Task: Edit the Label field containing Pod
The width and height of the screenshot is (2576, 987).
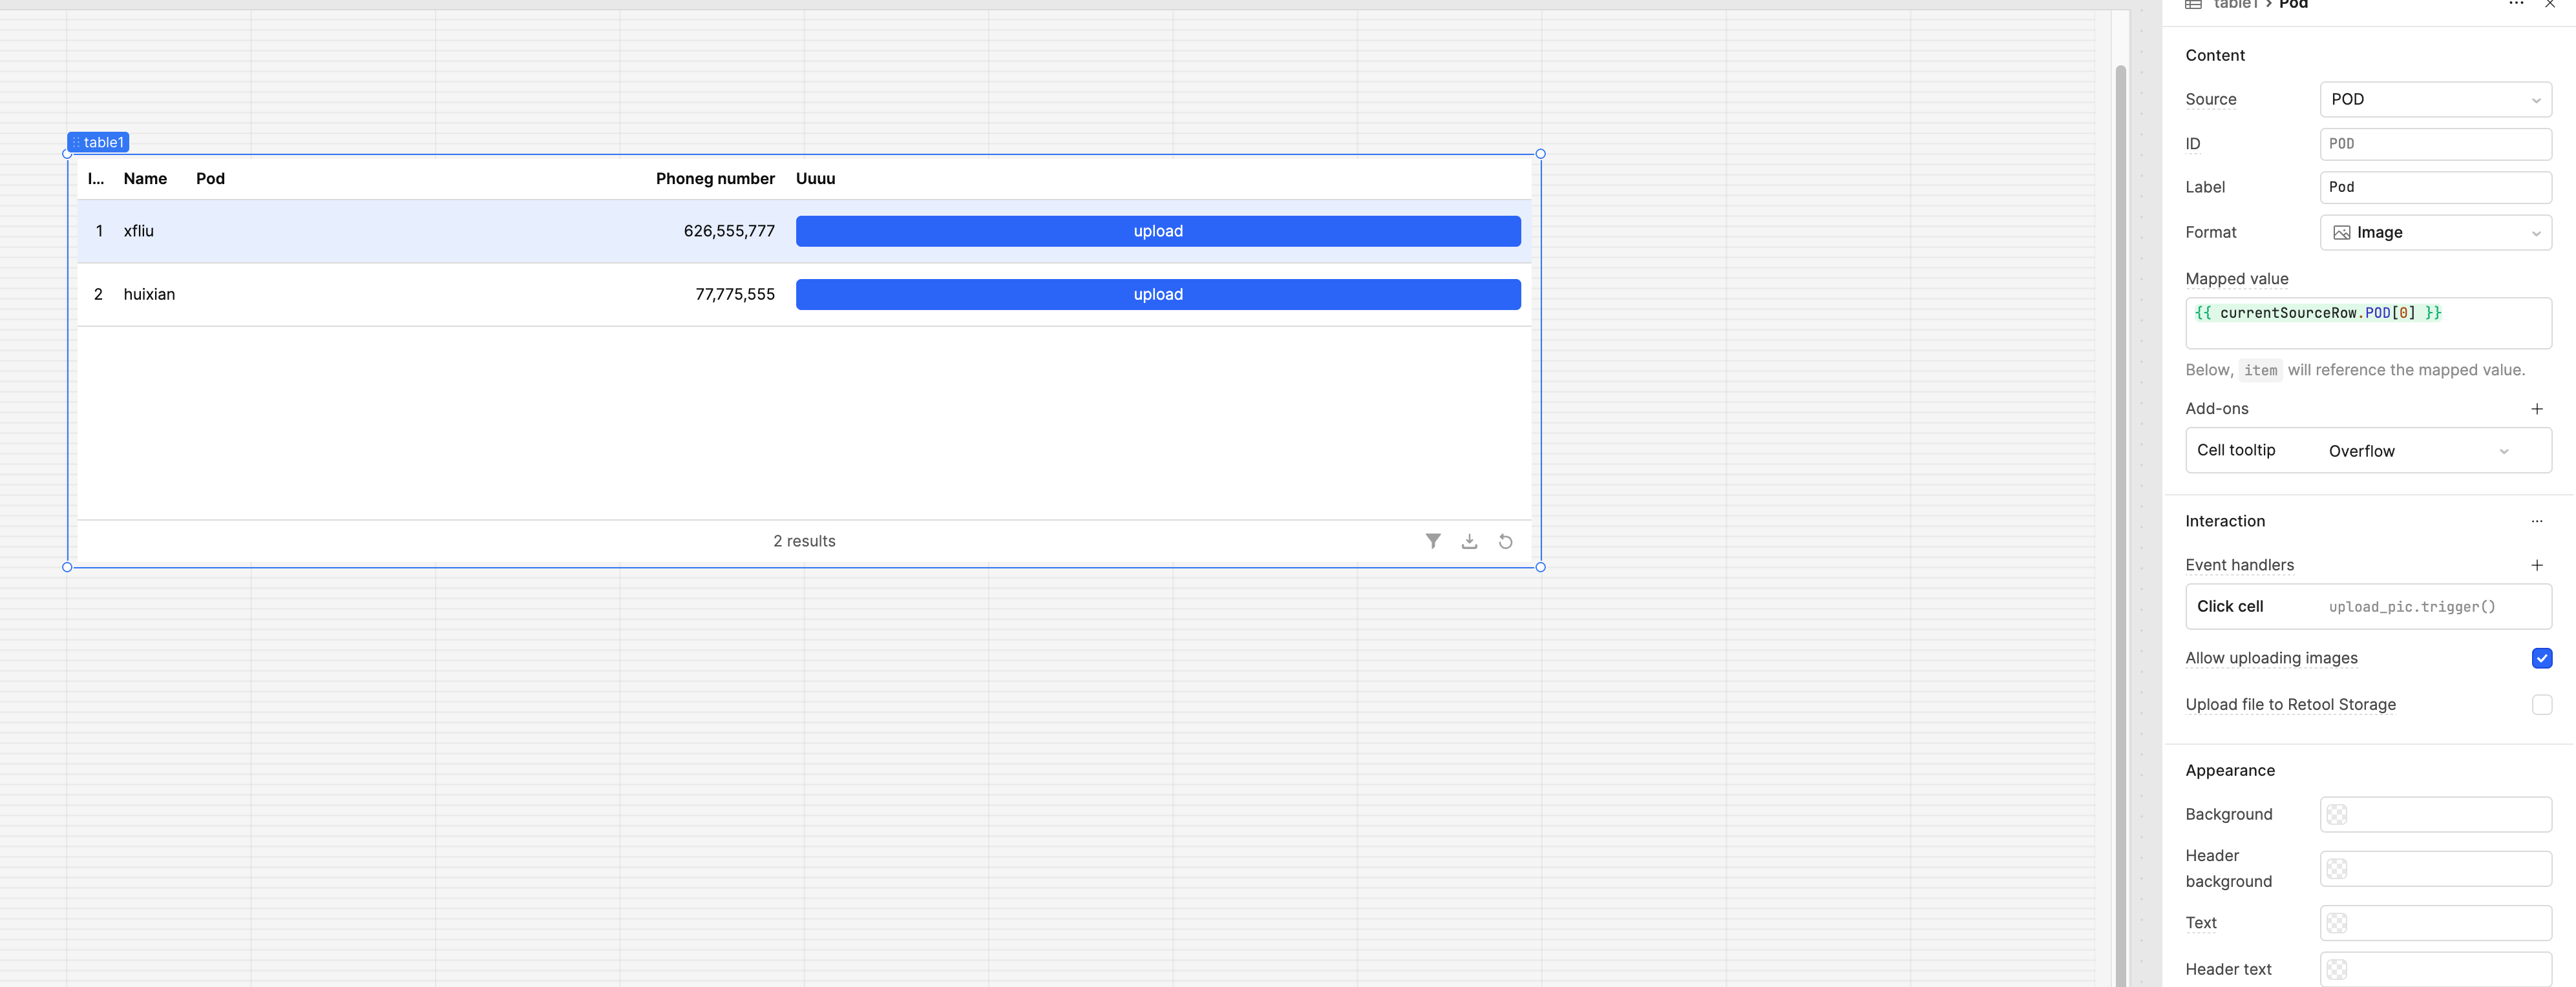Action: [2435, 187]
